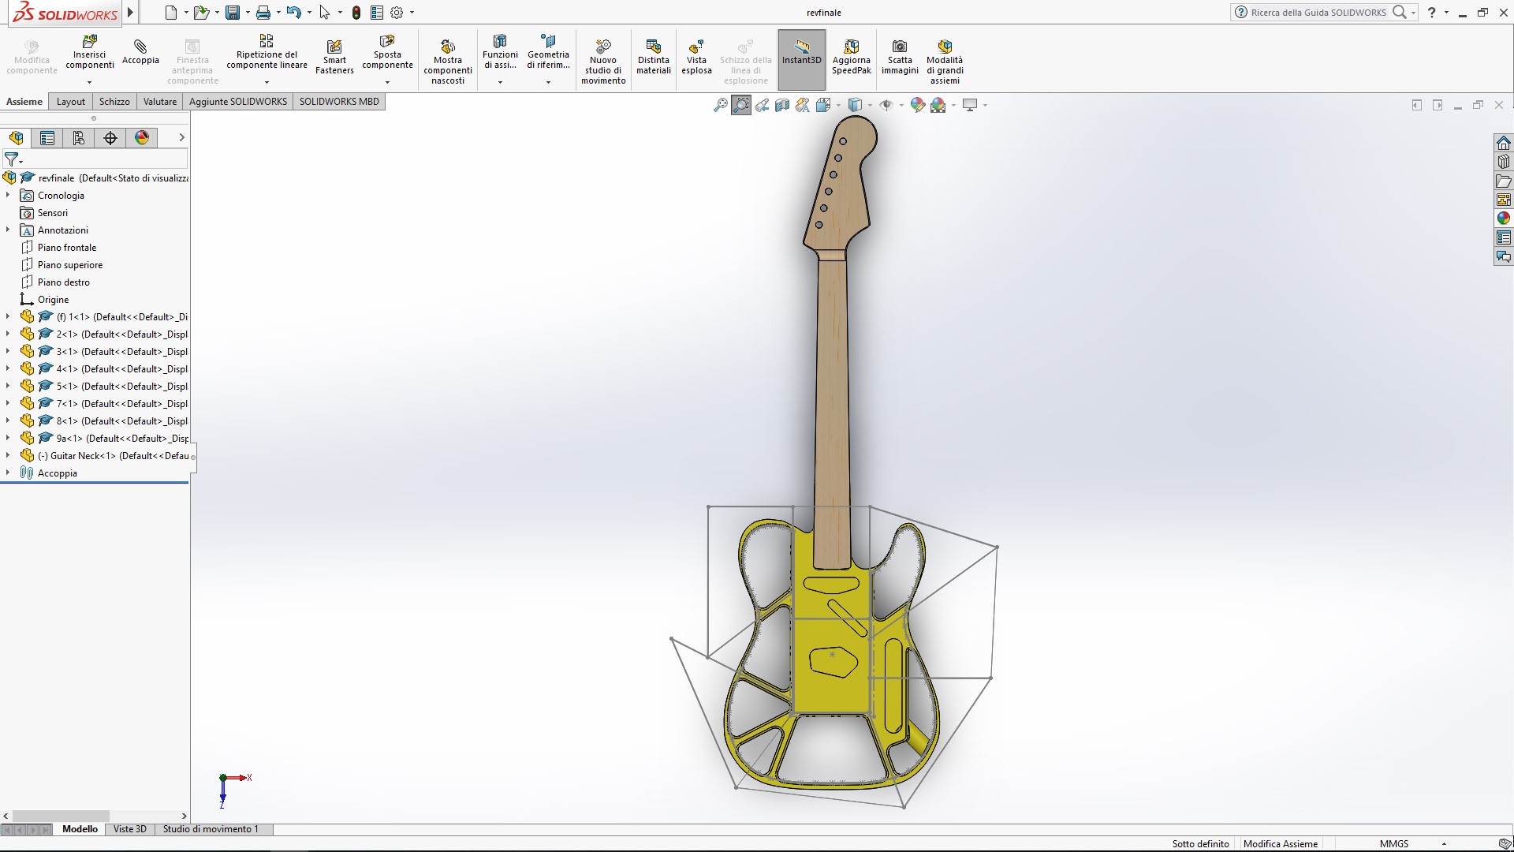
Task: Expand component 5<1> node
Action: pyautogui.click(x=8, y=387)
